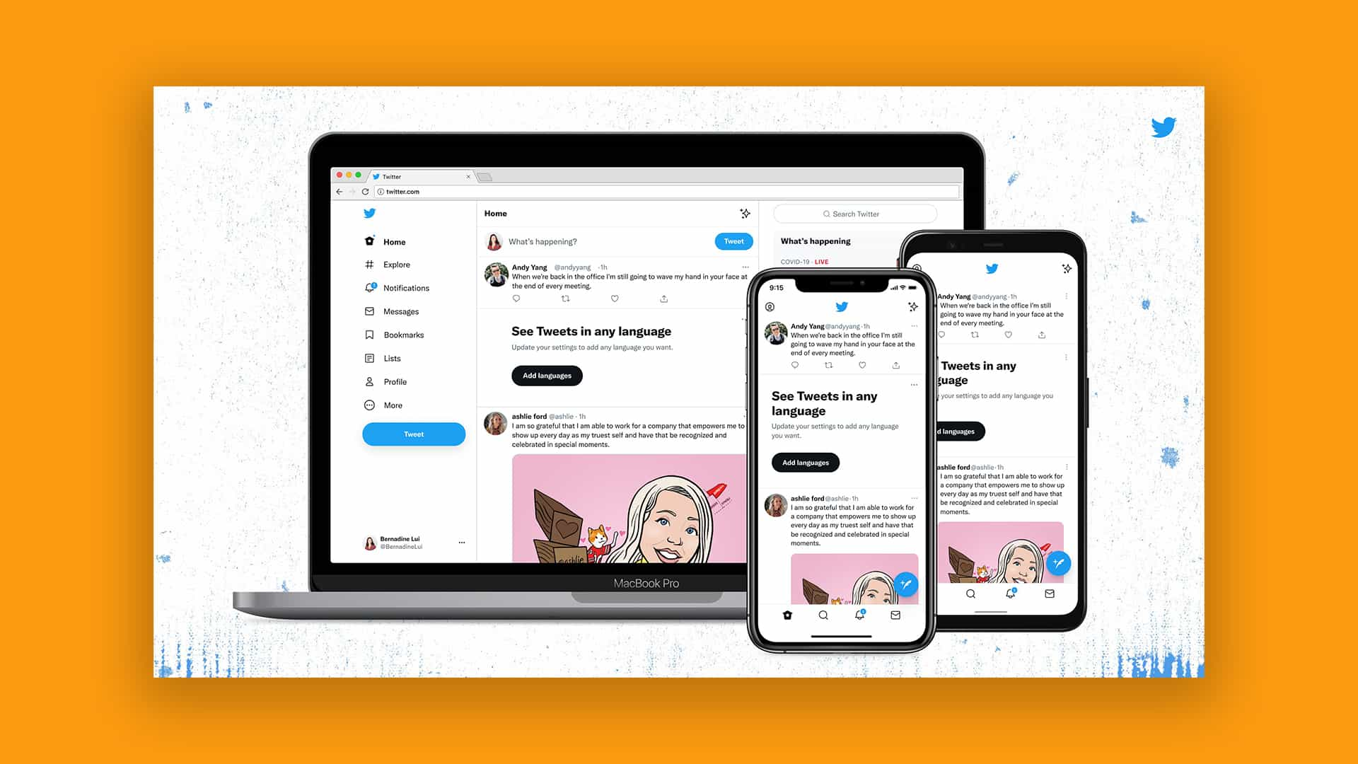Click the Add languages button
The height and width of the screenshot is (764, 1358).
(547, 375)
